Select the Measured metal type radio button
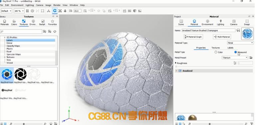Image resolution: width=256 pixels, height=125 pixels. tap(235, 52)
